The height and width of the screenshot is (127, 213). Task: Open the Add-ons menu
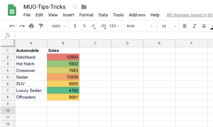click(x=137, y=15)
